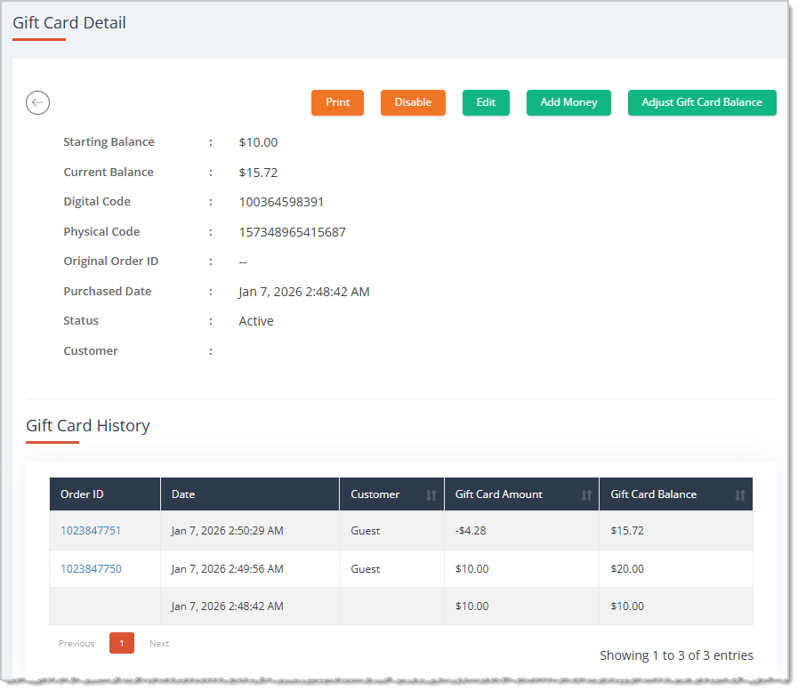
Task: Click the Physical Code field label
Action: [101, 231]
